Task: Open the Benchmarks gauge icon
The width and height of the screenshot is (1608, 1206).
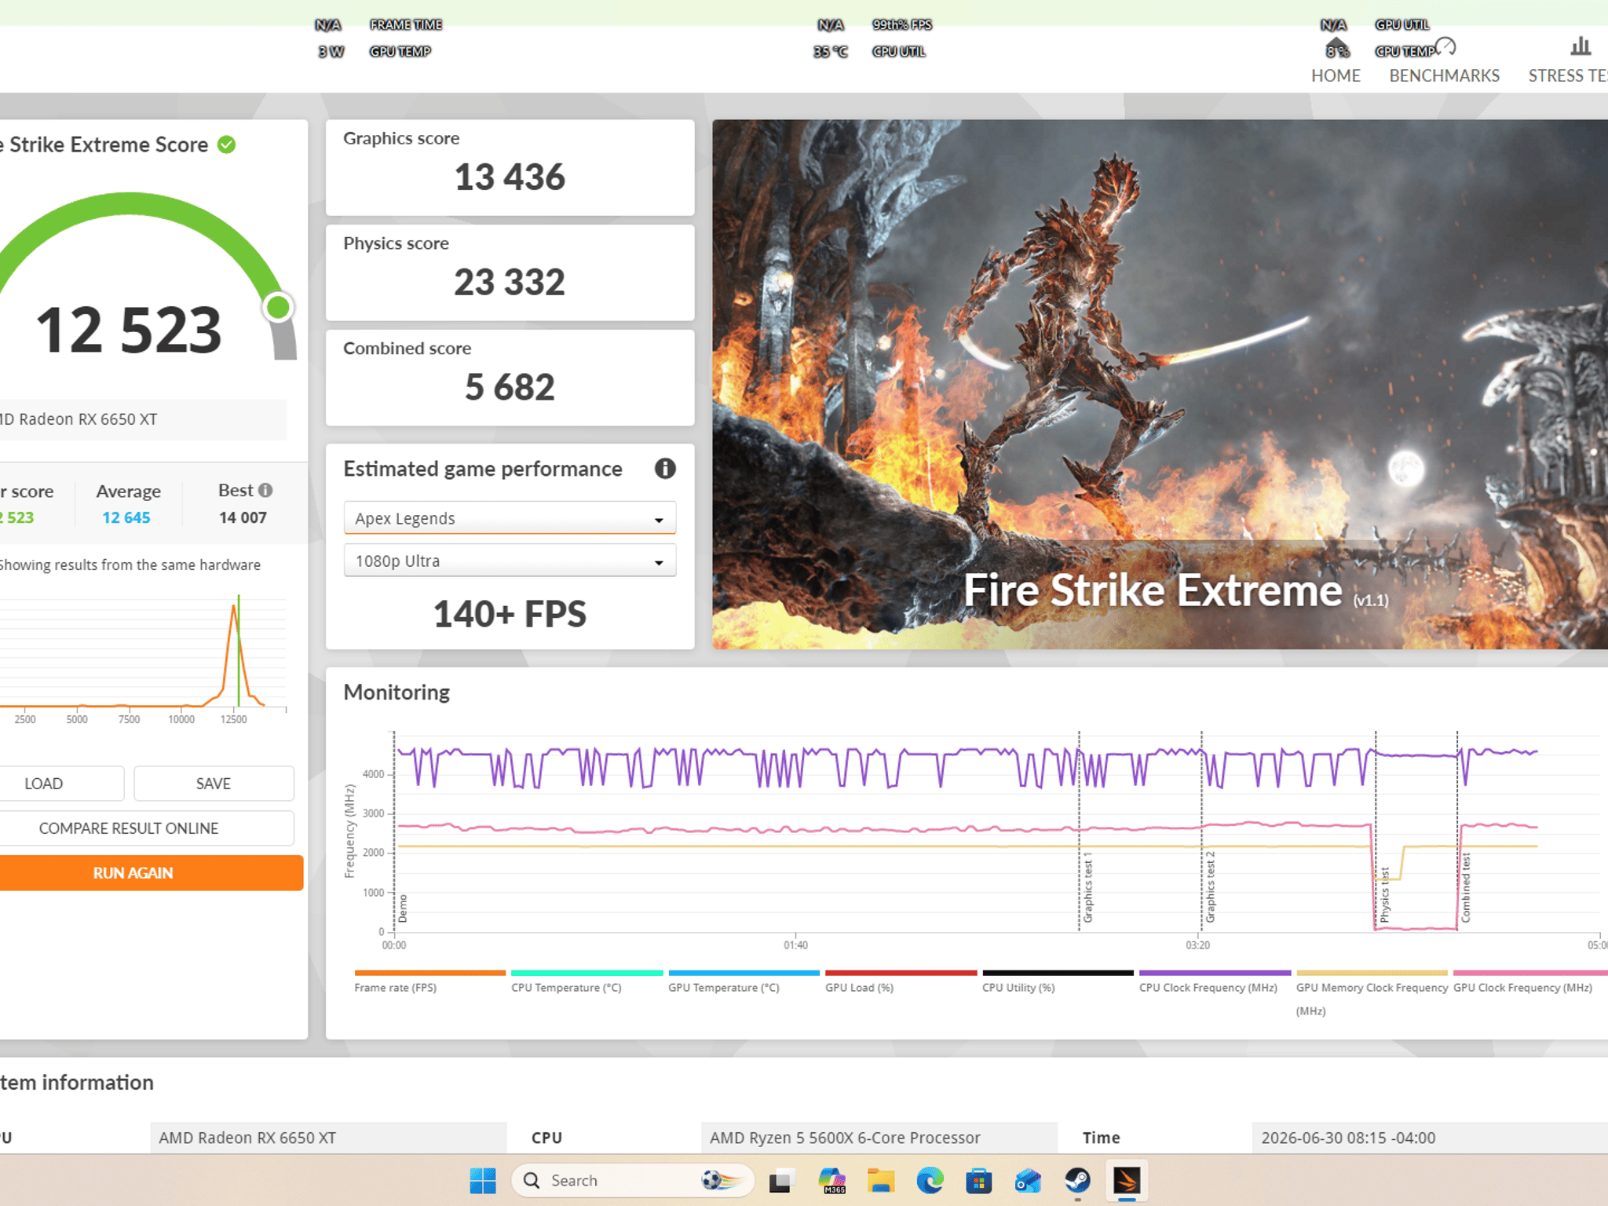Action: [x=1445, y=47]
